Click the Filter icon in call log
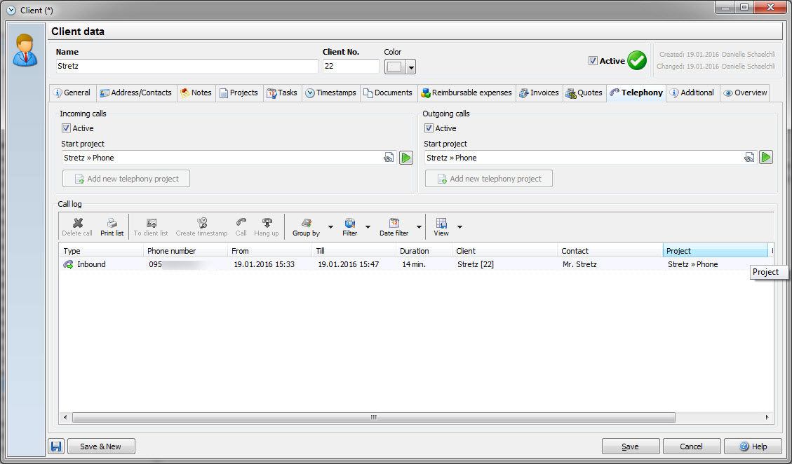 tap(349, 223)
